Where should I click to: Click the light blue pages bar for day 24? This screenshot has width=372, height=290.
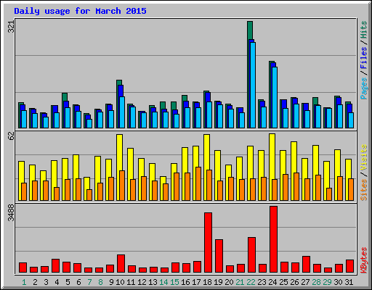point(275,97)
